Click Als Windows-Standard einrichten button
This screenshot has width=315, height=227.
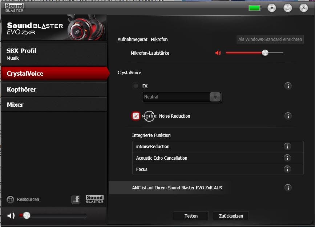pyautogui.click(x=270, y=39)
